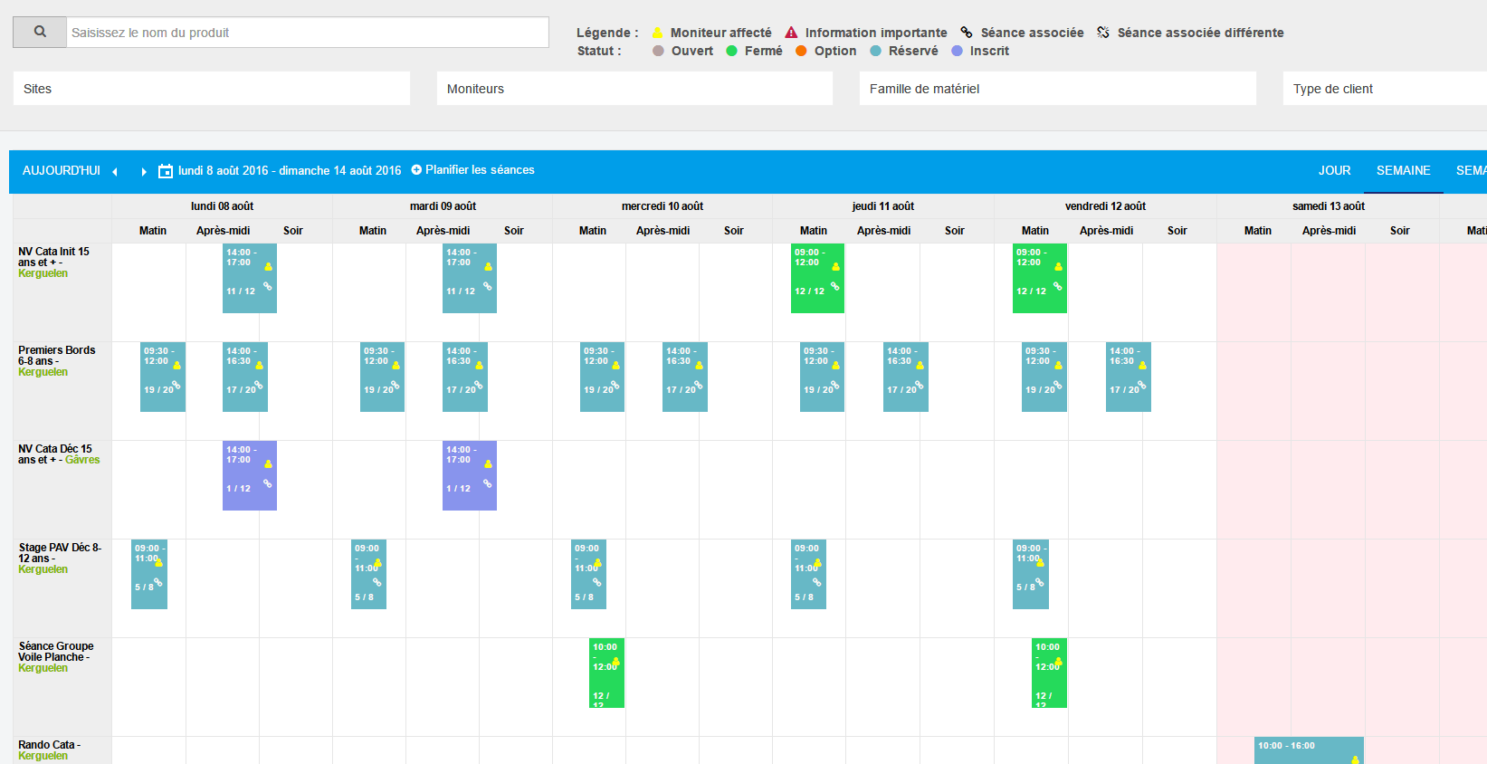
Task: Click monitor icon in Wednesday 09:30 Premiers Bords session
Action: click(616, 365)
